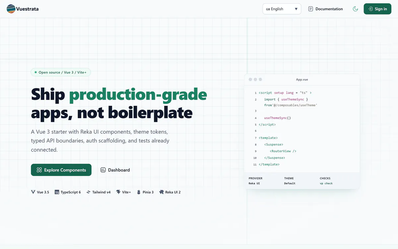Click the Explore Components button
The width and height of the screenshot is (398, 249).
[x=61, y=170]
